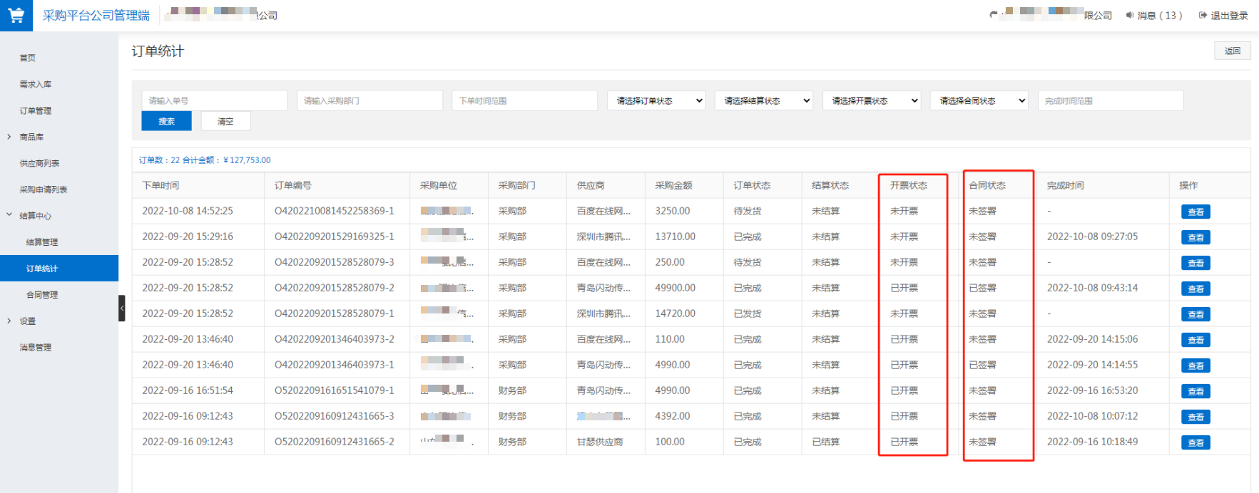The height and width of the screenshot is (493, 1259).
Task: Click the logout icon beside 退出登录
Action: click(x=1203, y=15)
